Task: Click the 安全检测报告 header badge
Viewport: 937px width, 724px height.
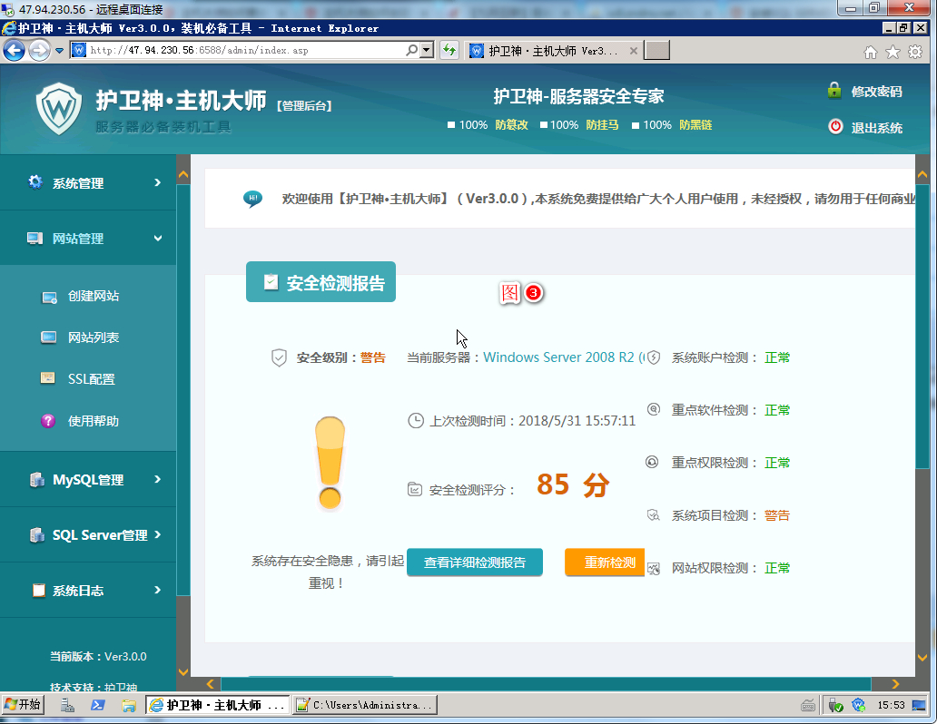Action: pyautogui.click(x=321, y=282)
